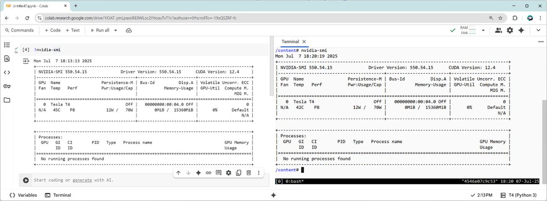Click terminal timestamp 18:20:19 2025 line
Viewport: 547px width, 201px height.
(306, 56)
